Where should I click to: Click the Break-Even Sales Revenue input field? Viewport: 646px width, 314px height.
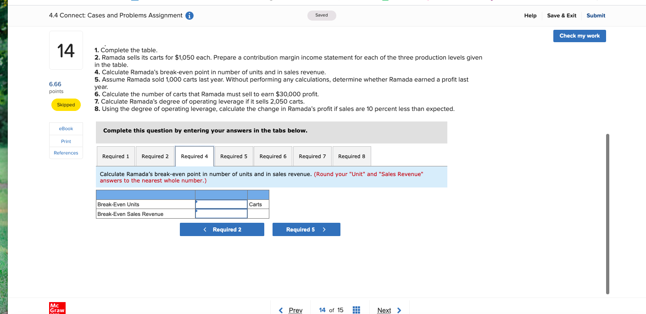click(221, 214)
